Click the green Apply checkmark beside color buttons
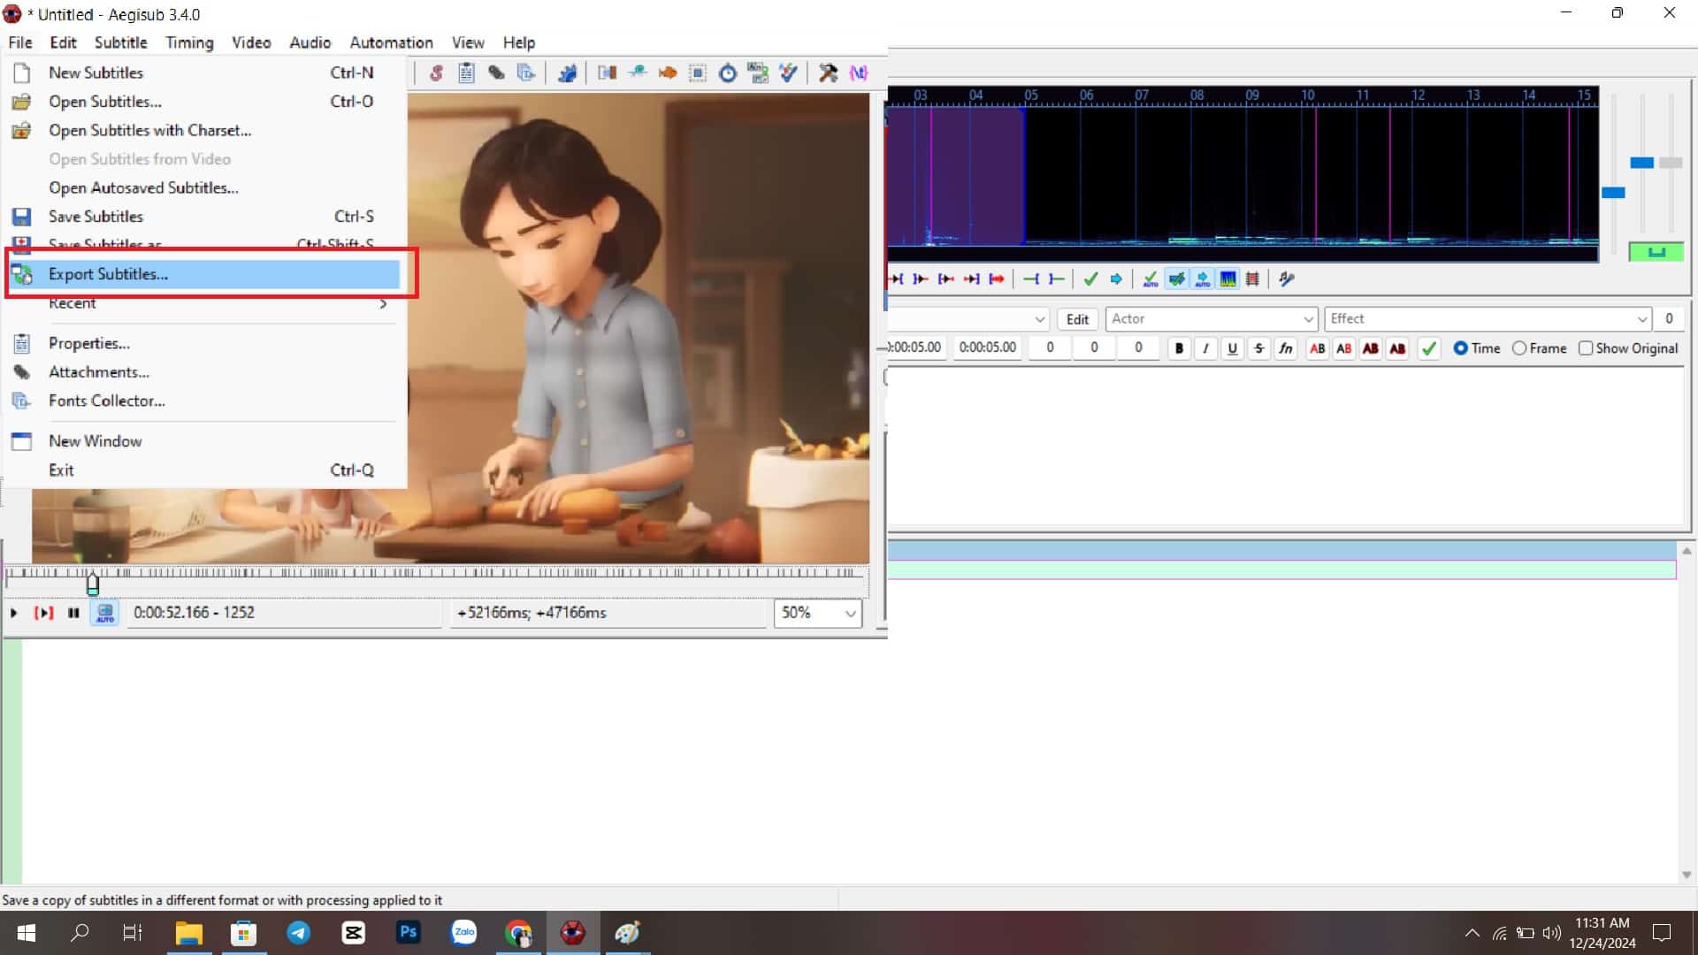Viewport: 1698px width, 955px height. (x=1429, y=348)
